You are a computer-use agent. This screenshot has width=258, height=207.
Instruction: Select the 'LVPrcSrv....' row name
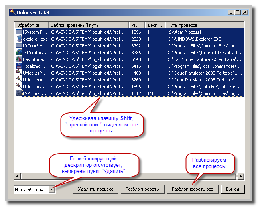[35, 93]
